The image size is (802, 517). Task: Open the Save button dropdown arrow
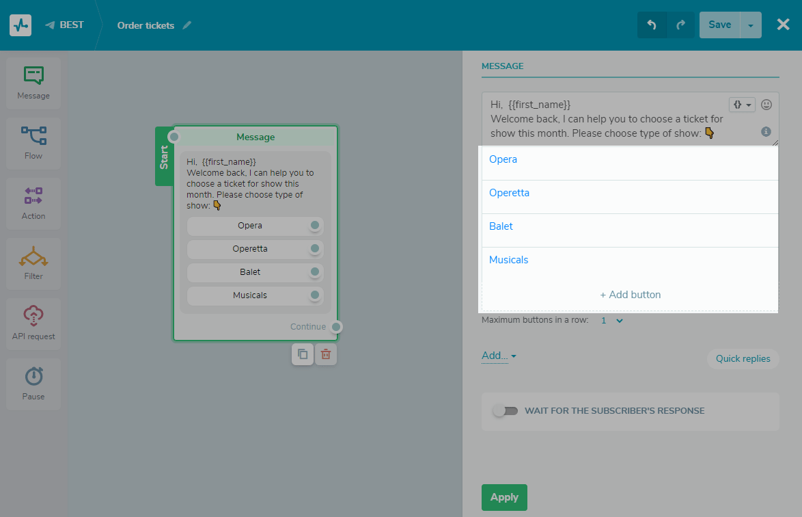[751, 25]
